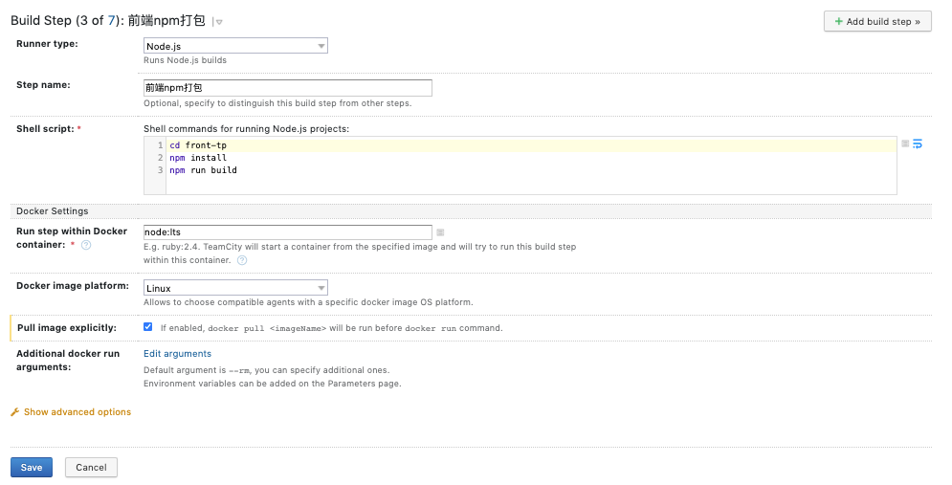952x485 pixels.
Task: Open parameter picker beside Shell script editor
Action: click(x=905, y=143)
